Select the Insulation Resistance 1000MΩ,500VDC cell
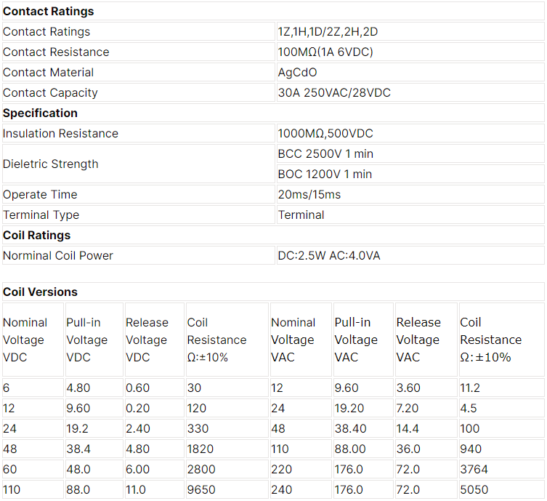The height and width of the screenshot is (501, 547). click(x=410, y=133)
